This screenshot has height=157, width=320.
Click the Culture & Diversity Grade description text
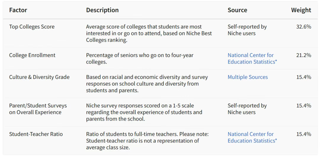point(147,84)
